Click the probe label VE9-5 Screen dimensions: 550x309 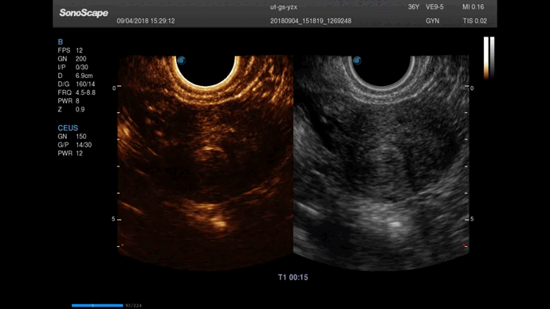(x=434, y=7)
